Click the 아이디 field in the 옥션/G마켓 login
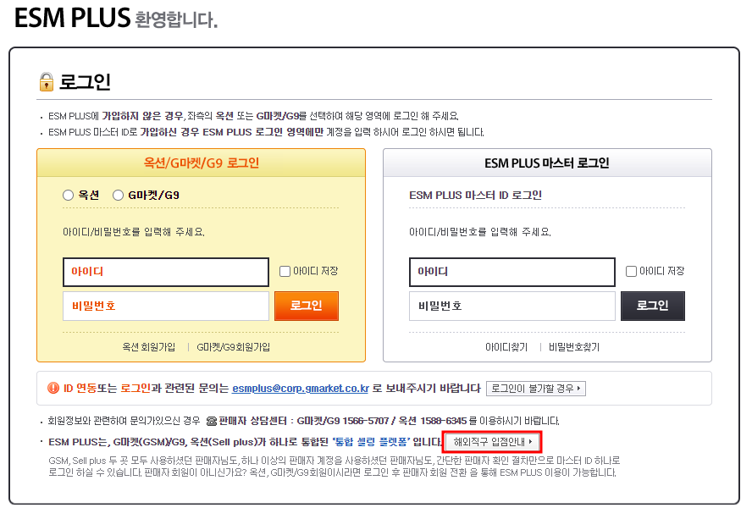 pos(166,272)
